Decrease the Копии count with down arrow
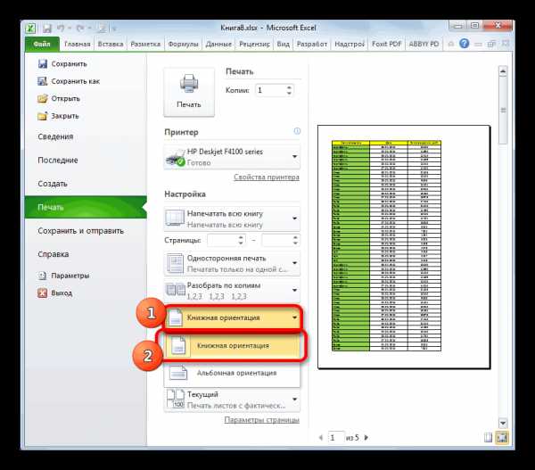This screenshot has height=470, width=535. [x=289, y=93]
